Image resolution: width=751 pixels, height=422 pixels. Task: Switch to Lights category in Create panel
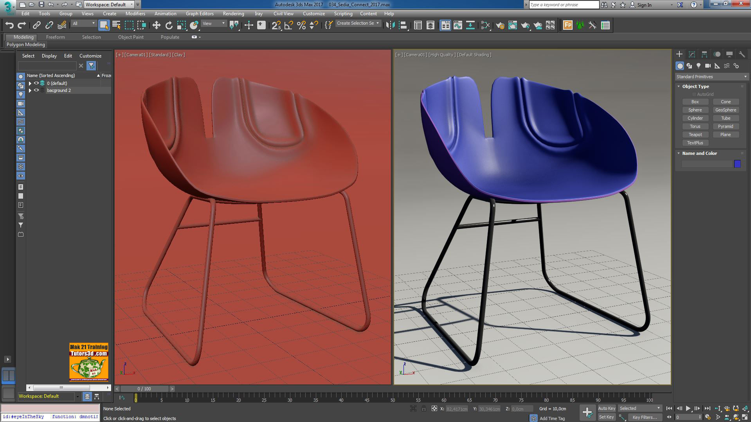point(698,66)
